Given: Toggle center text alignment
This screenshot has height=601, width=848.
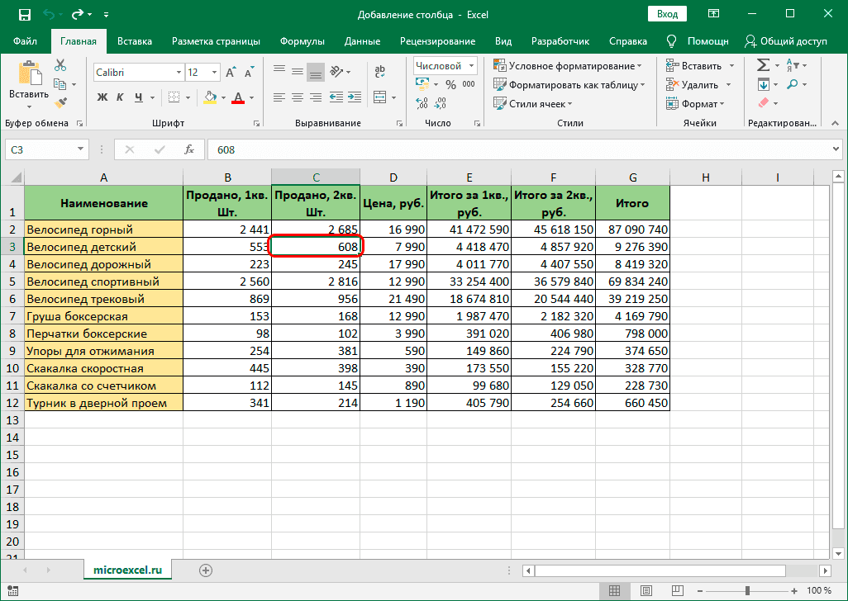Looking at the screenshot, I should [x=297, y=97].
